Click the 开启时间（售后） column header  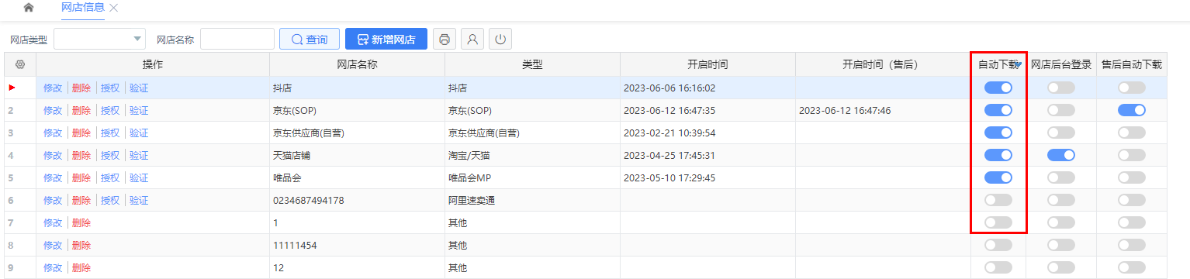883,65
